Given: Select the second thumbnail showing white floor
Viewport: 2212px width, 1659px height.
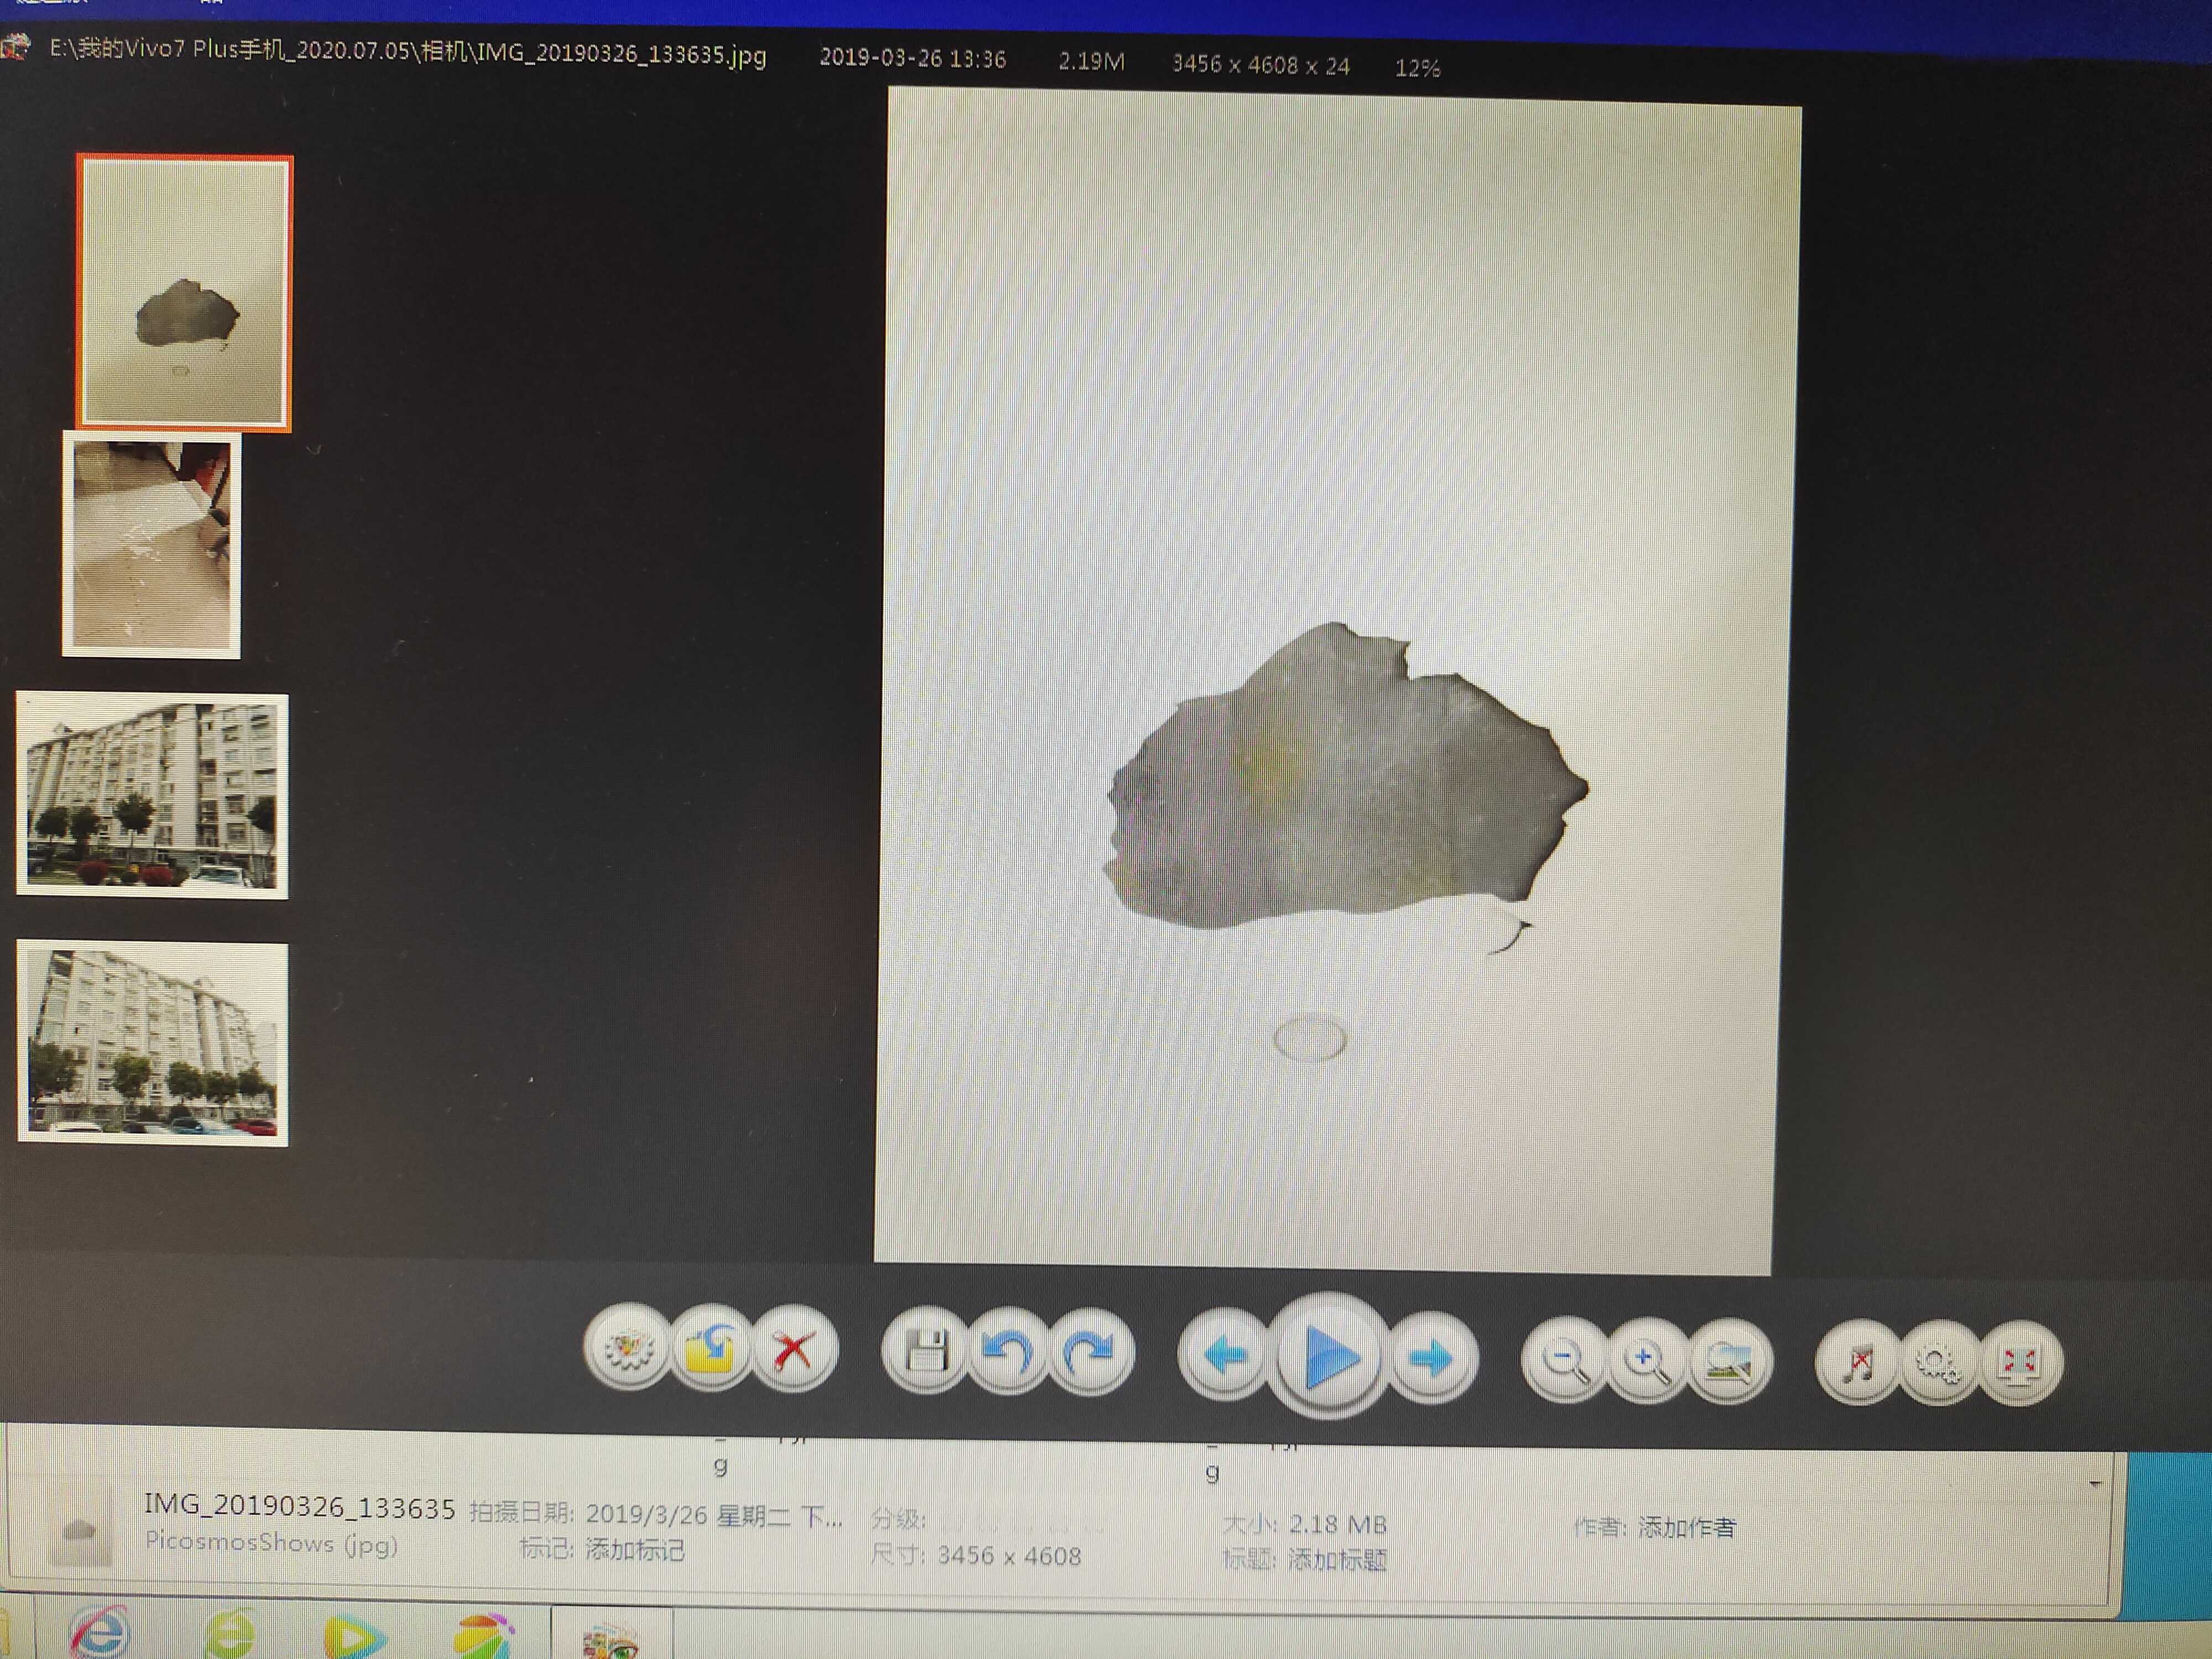Looking at the screenshot, I should (152, 545).
